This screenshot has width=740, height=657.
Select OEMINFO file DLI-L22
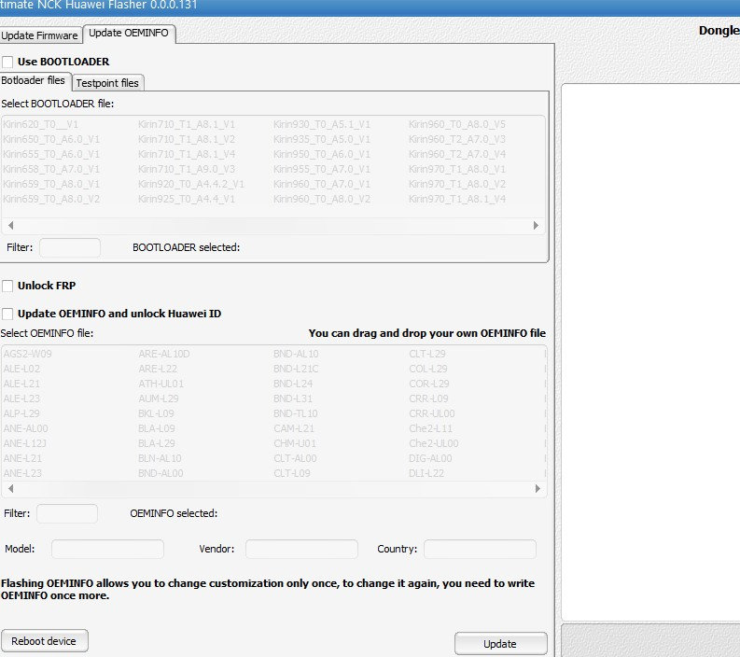point(426,473)
